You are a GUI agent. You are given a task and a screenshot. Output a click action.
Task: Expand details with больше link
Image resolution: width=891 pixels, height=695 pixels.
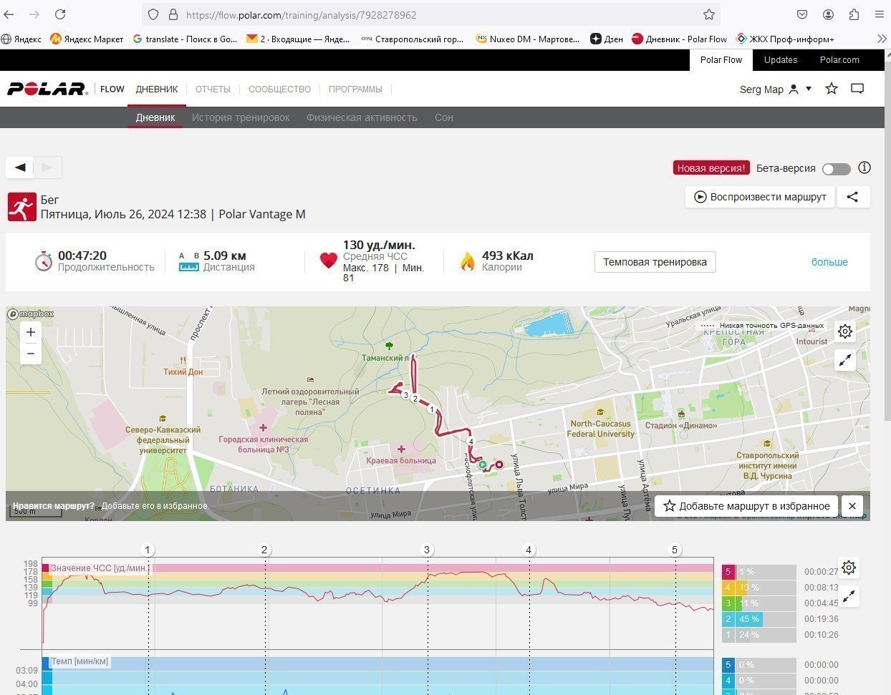click(x=829, y=262)
